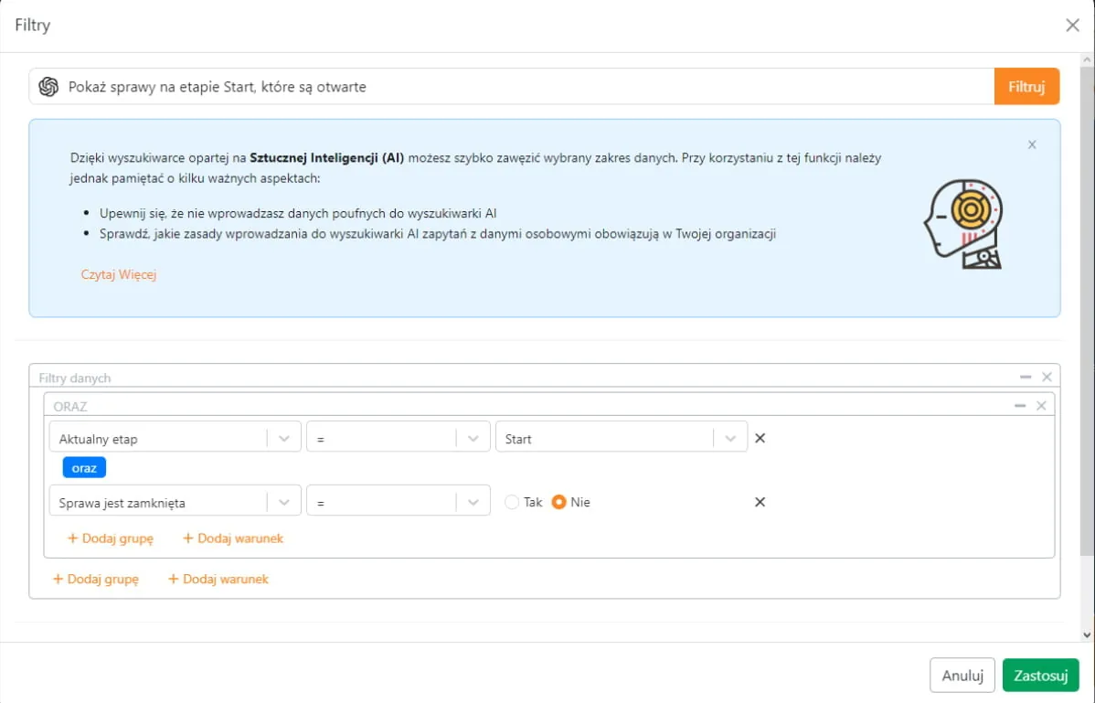Viewport: 1095px width, 703px height.
Task: Click the green Zastosuj button
Action: point(1040,675)
